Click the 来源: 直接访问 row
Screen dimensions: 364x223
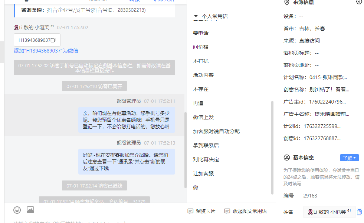(x=302, y=41)
